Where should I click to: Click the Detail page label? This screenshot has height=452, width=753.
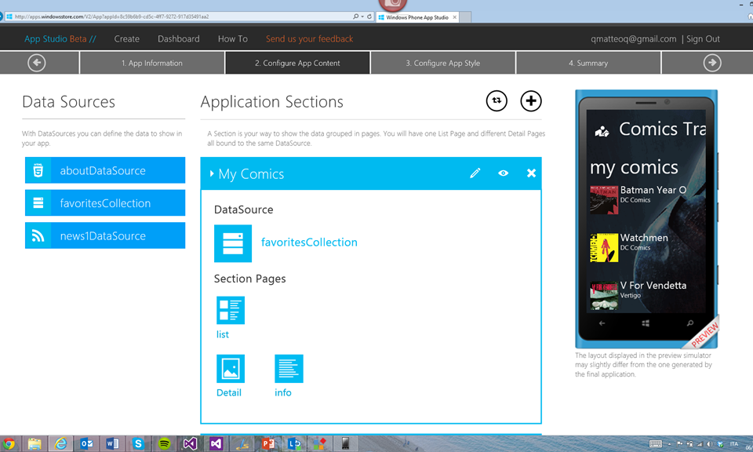[228, 392]
